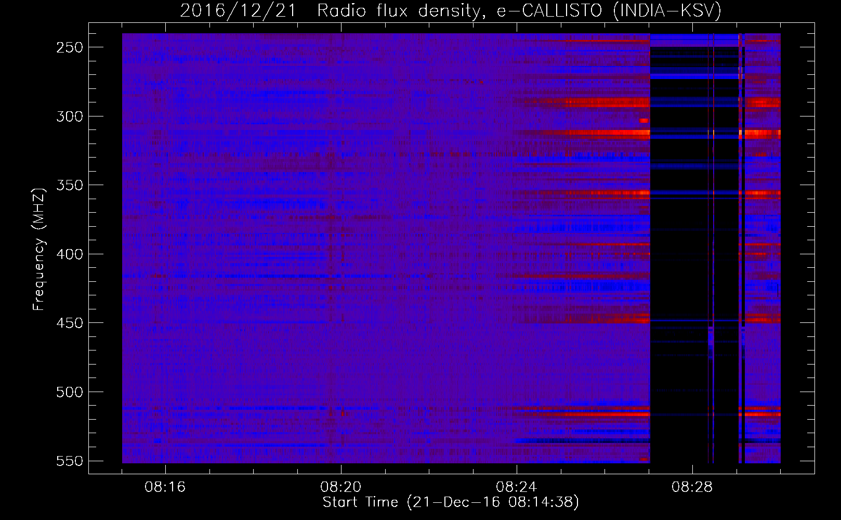Click the 08:24 time tick label

pos(516,487)
